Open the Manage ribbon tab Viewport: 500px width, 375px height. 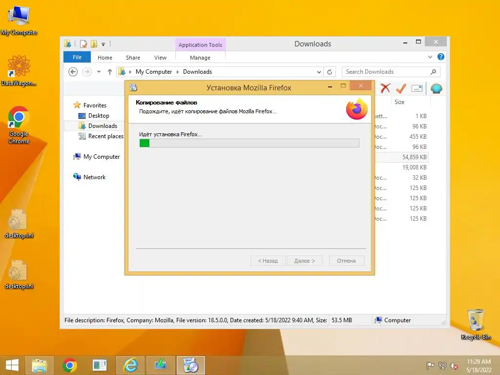pyautogui.click(x=200, y=58)
